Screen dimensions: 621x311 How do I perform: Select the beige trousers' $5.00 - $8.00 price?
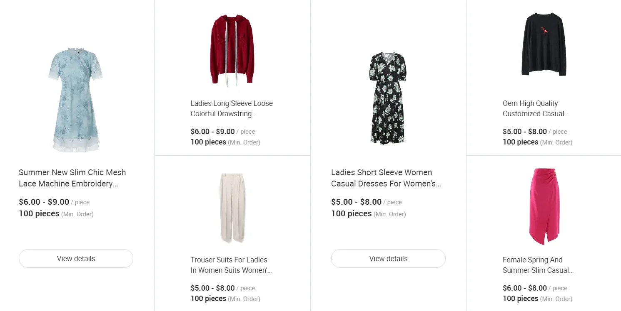pos(212,288)
